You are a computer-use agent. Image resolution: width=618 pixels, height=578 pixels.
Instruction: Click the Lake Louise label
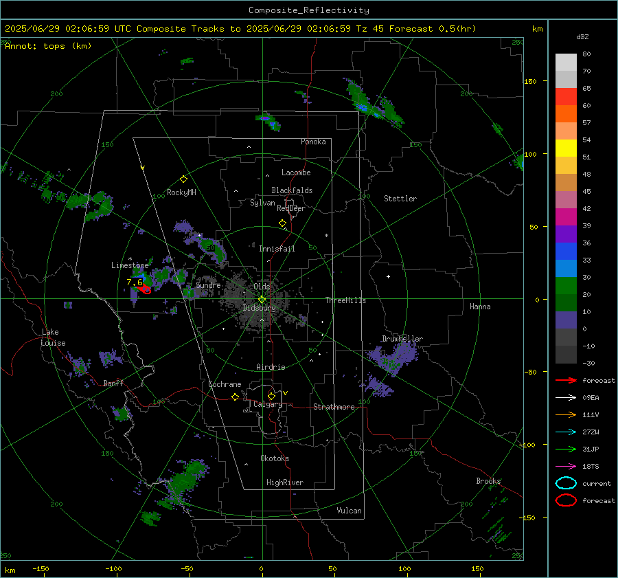tap(53, 337)
